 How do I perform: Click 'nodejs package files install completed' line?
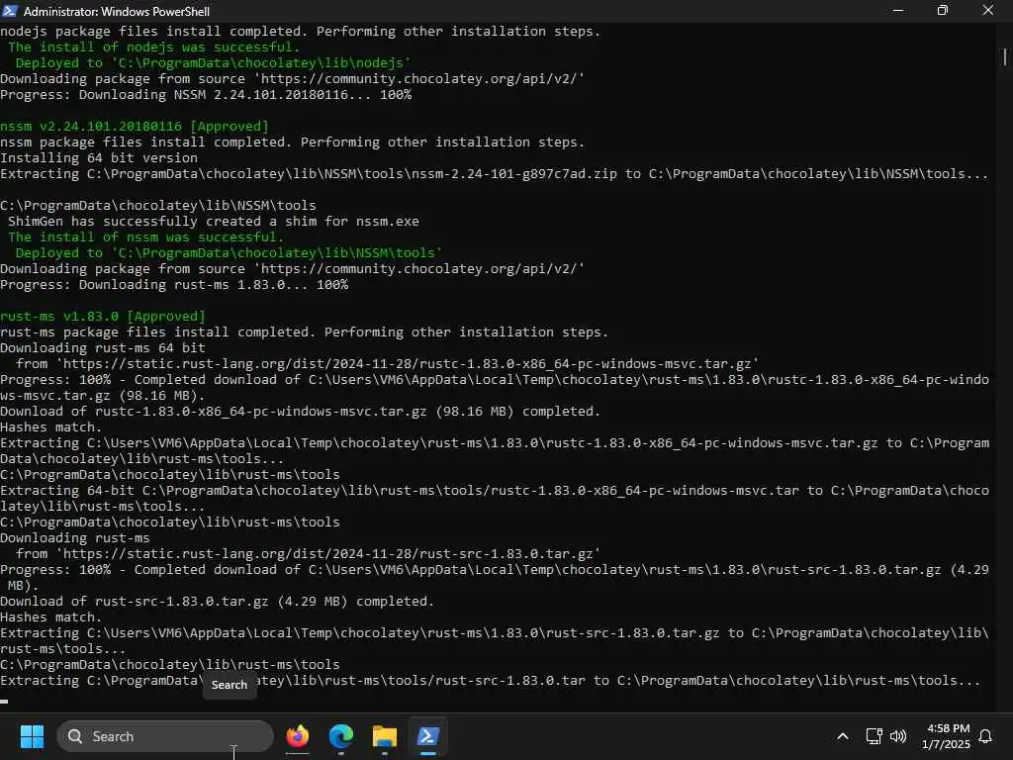(x=301, y=31)
